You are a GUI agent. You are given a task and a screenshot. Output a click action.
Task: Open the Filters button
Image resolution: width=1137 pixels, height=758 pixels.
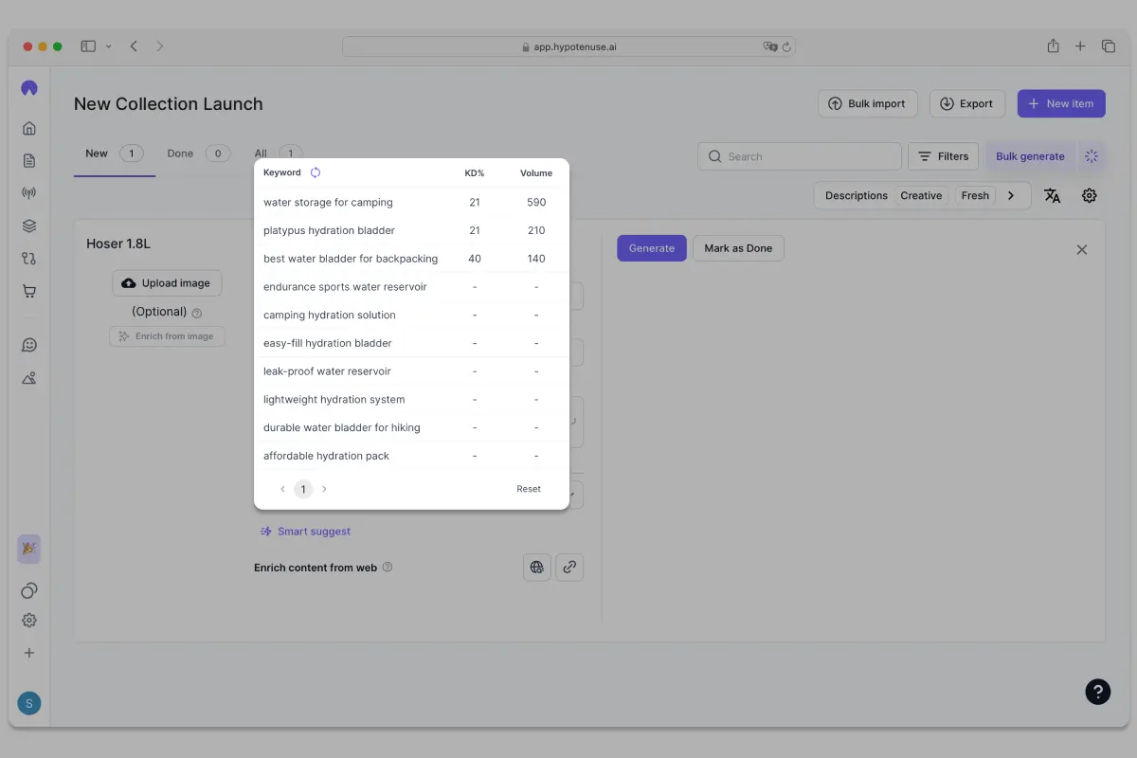[944, 156]
